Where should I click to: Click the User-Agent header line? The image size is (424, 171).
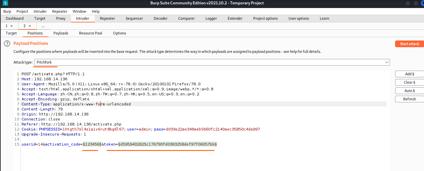pyautogui.click(x=111, y=84)
